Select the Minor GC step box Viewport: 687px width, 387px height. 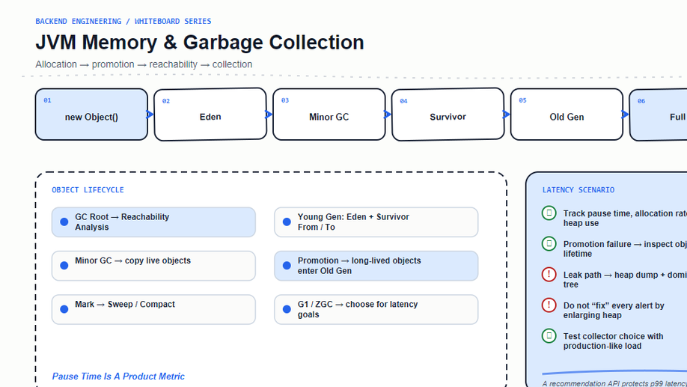pos(329,115)
